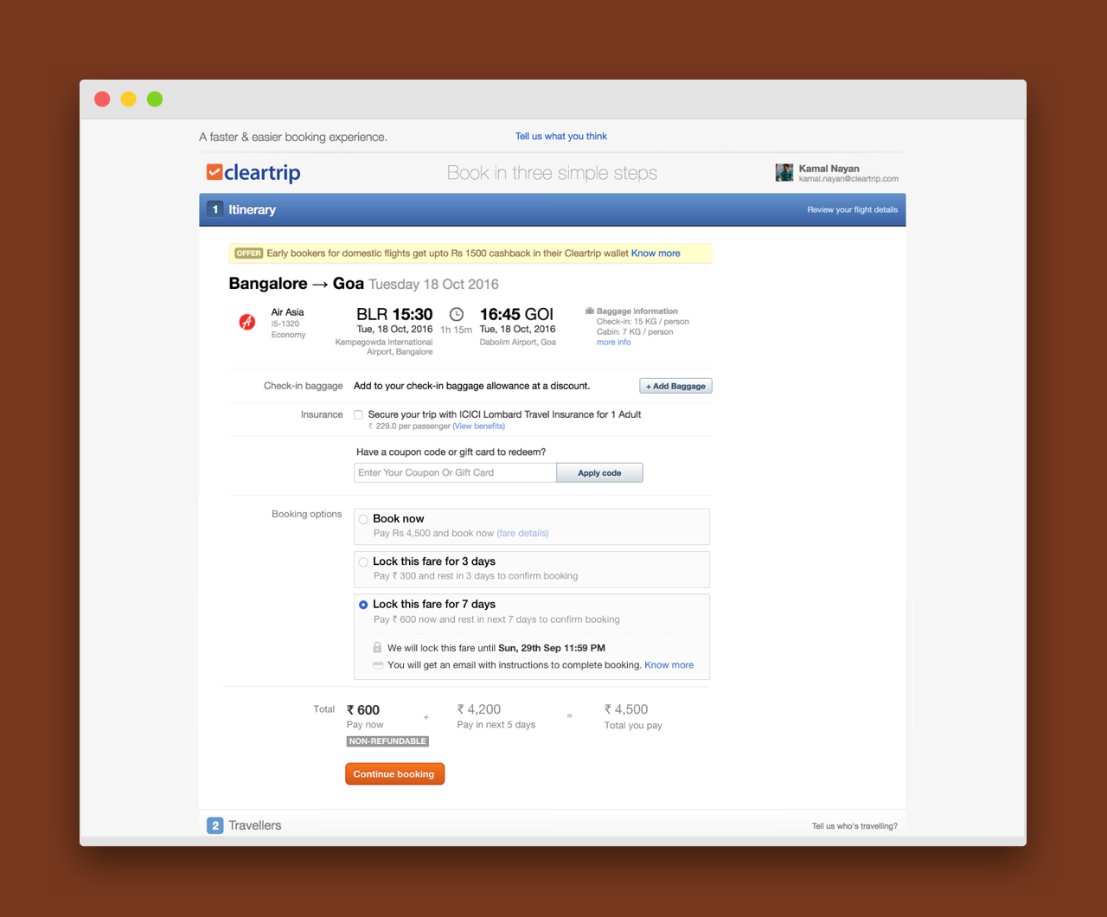Open the Itinerary section header
The width and height of the screenshot is (1107, 917).
pyautogui.click(x=553, y=209)
